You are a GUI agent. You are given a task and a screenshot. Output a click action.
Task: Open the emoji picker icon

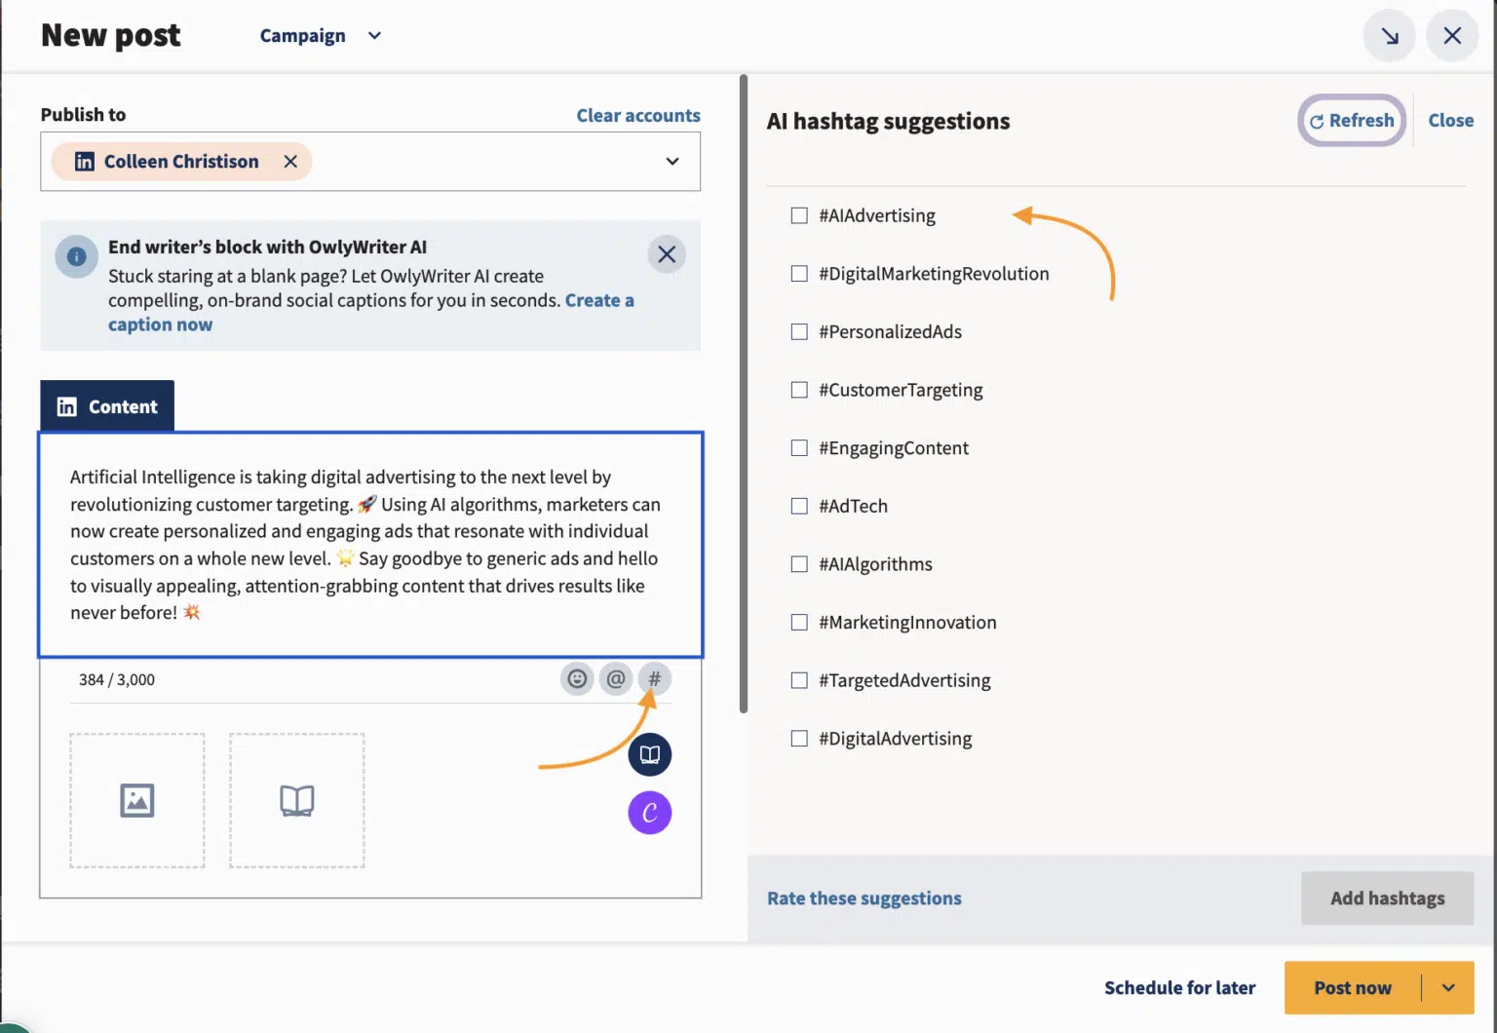click(577, 678)
